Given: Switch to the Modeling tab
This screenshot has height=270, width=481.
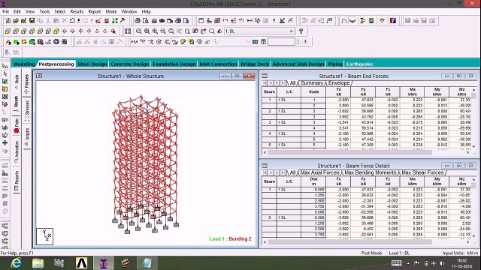Looking at the screenshot, I should coord(24,64).
